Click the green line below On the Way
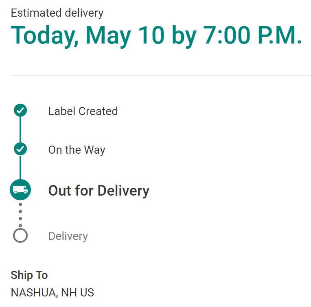Viewport: 311px width, 307px height. 20,168
